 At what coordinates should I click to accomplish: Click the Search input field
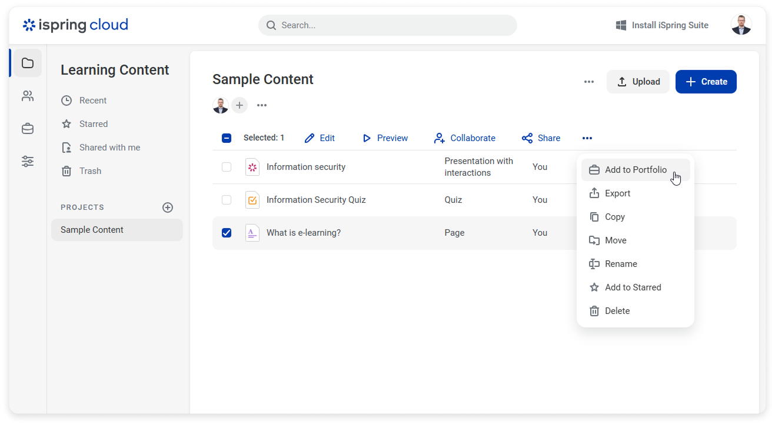point(388,25)
